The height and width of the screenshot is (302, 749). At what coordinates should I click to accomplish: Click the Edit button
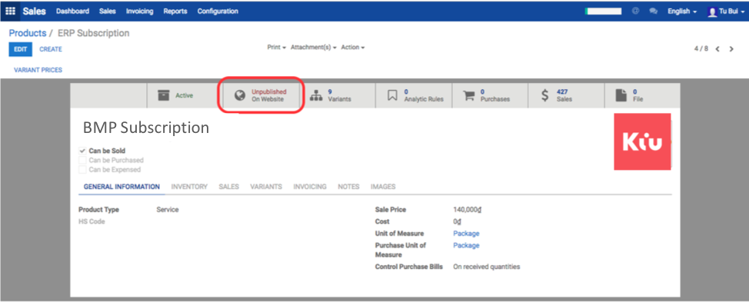tap(21, 49)
